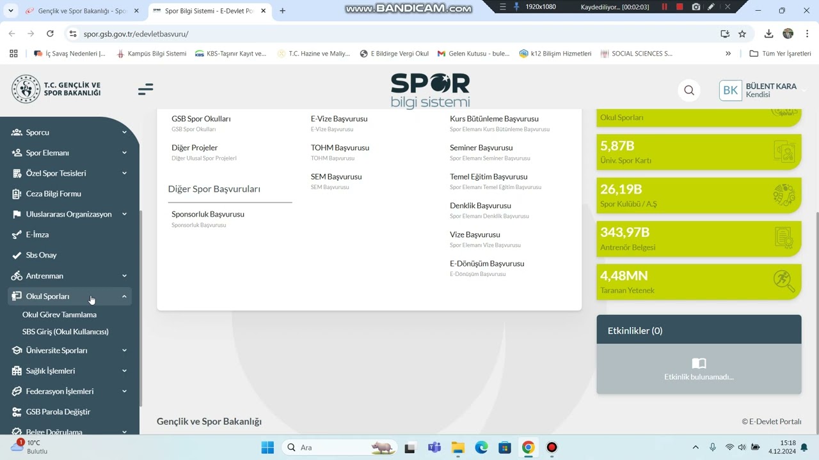This screenshot has height=460, width=819.
Task: Click the Antrenör Belgesi card icon
Action: pos(784,238)
